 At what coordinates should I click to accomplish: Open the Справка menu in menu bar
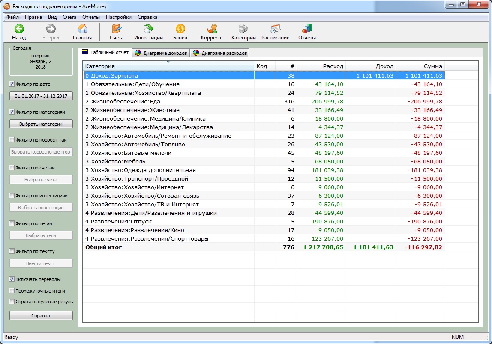point(147,17)
